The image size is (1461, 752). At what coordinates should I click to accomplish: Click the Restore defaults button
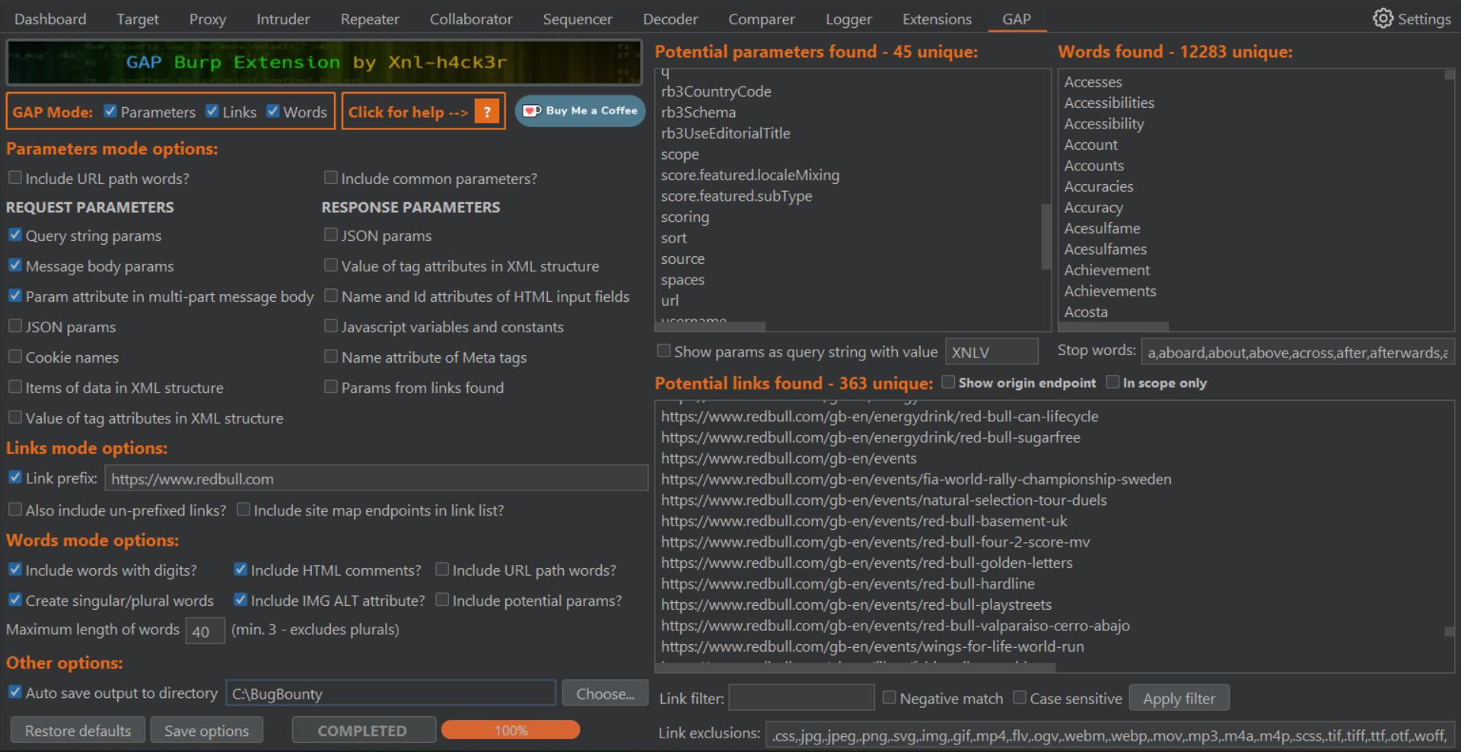(78, 731)
